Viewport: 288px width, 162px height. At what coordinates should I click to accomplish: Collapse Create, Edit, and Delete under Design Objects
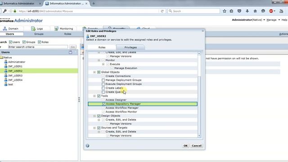coord(99,120)
